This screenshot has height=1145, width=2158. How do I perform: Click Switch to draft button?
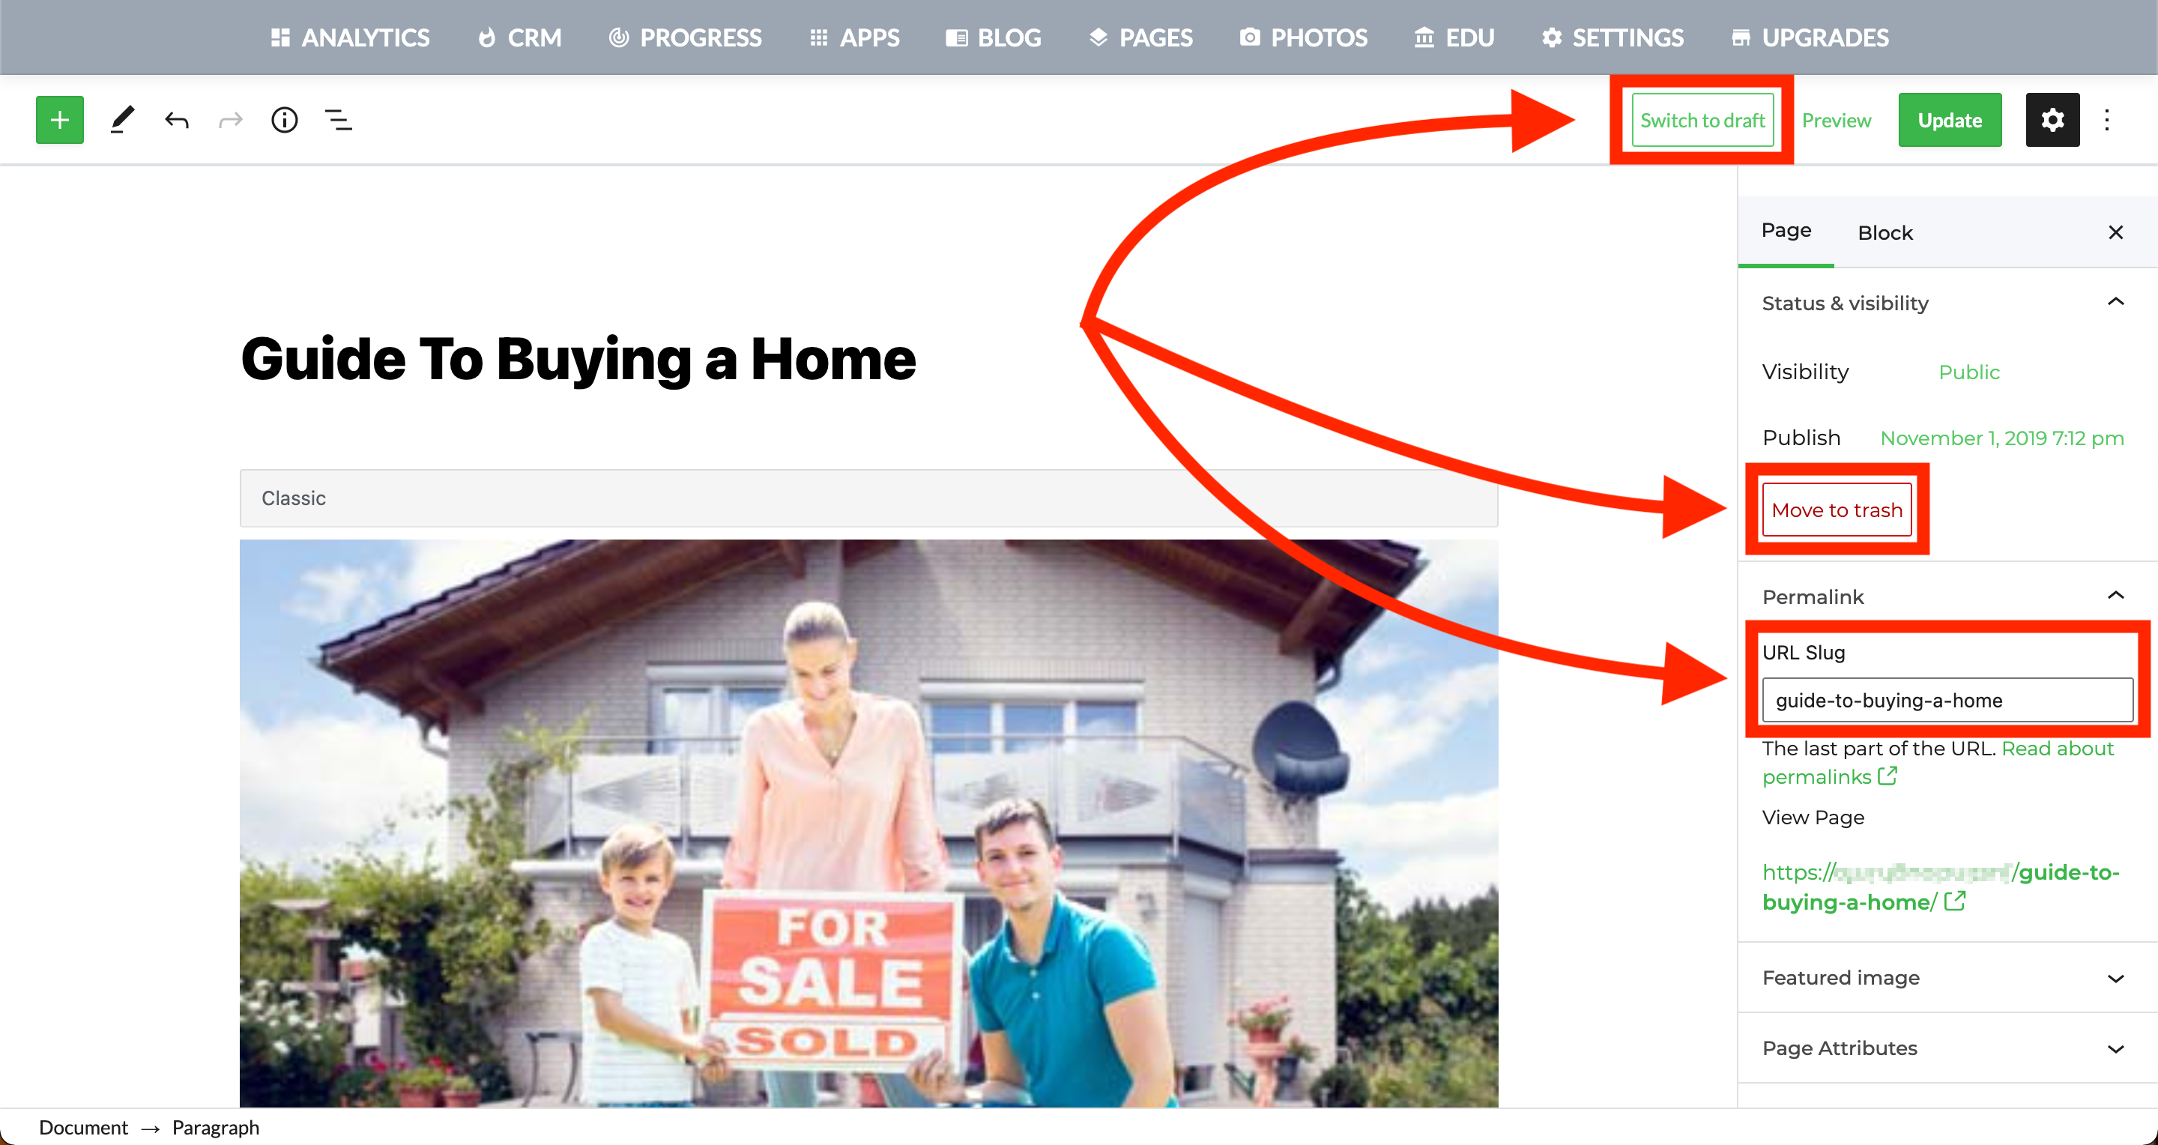tap(1702, 120)
